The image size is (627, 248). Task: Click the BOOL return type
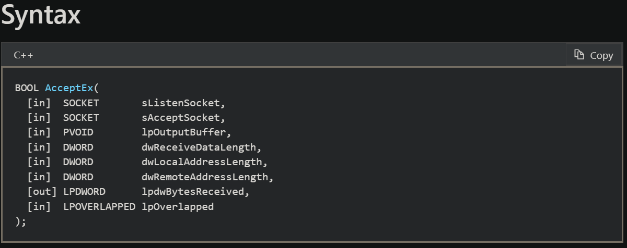tap(27, 88)
